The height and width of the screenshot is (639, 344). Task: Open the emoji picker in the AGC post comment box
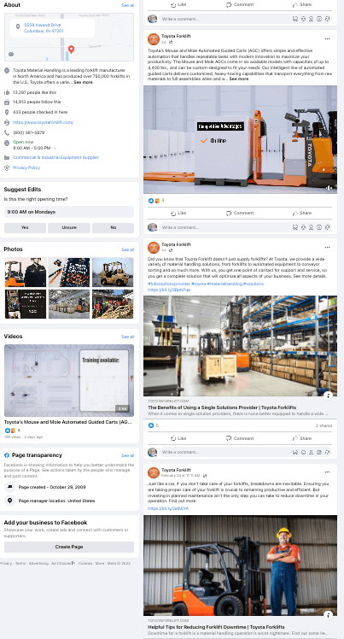[303, 227]
